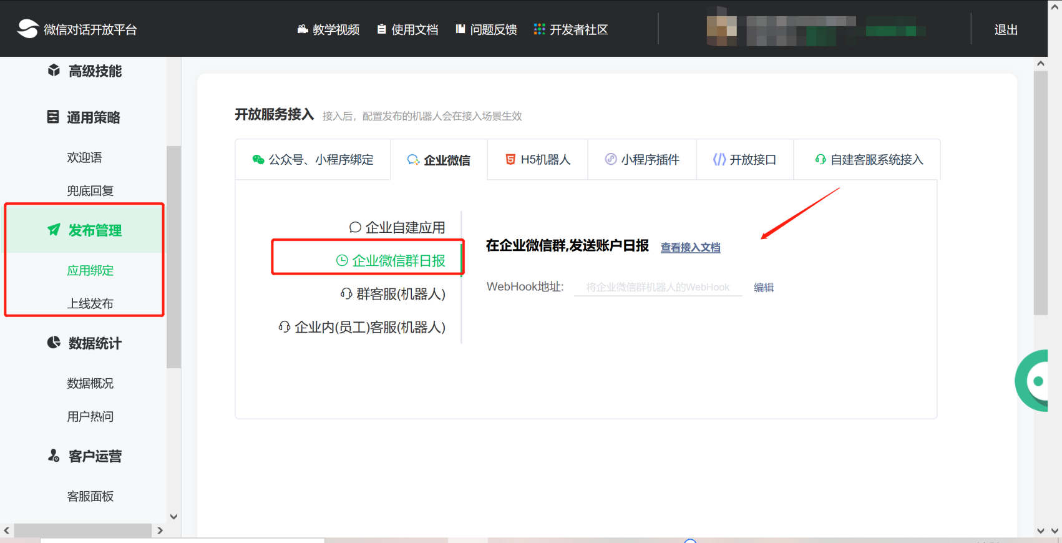Switch to 公众号、小程序绑定 tab
This screenshot has width=1062, height=543.
tap(313, 160)
